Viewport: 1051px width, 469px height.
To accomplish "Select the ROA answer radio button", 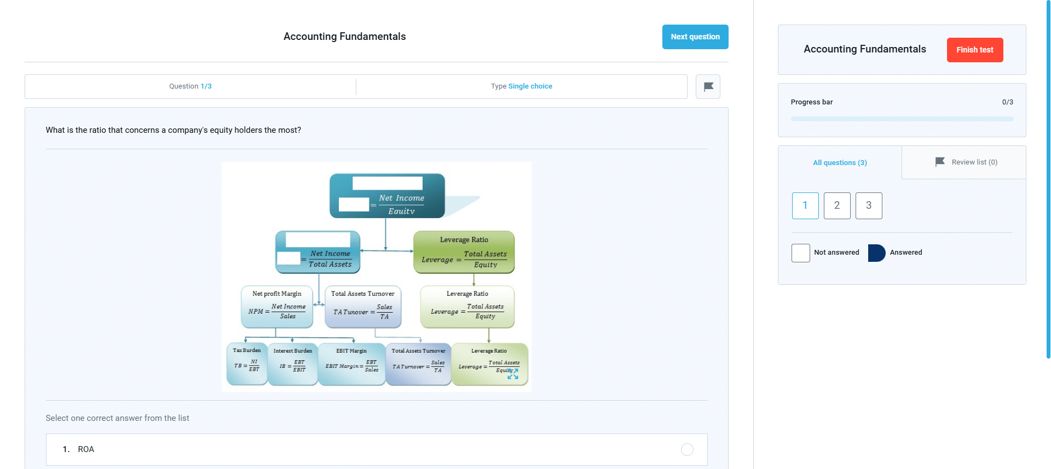I will click(687, 449).
